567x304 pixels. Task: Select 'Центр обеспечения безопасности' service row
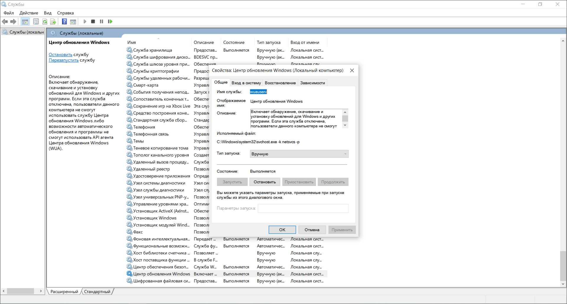click(x=160, y=267)
